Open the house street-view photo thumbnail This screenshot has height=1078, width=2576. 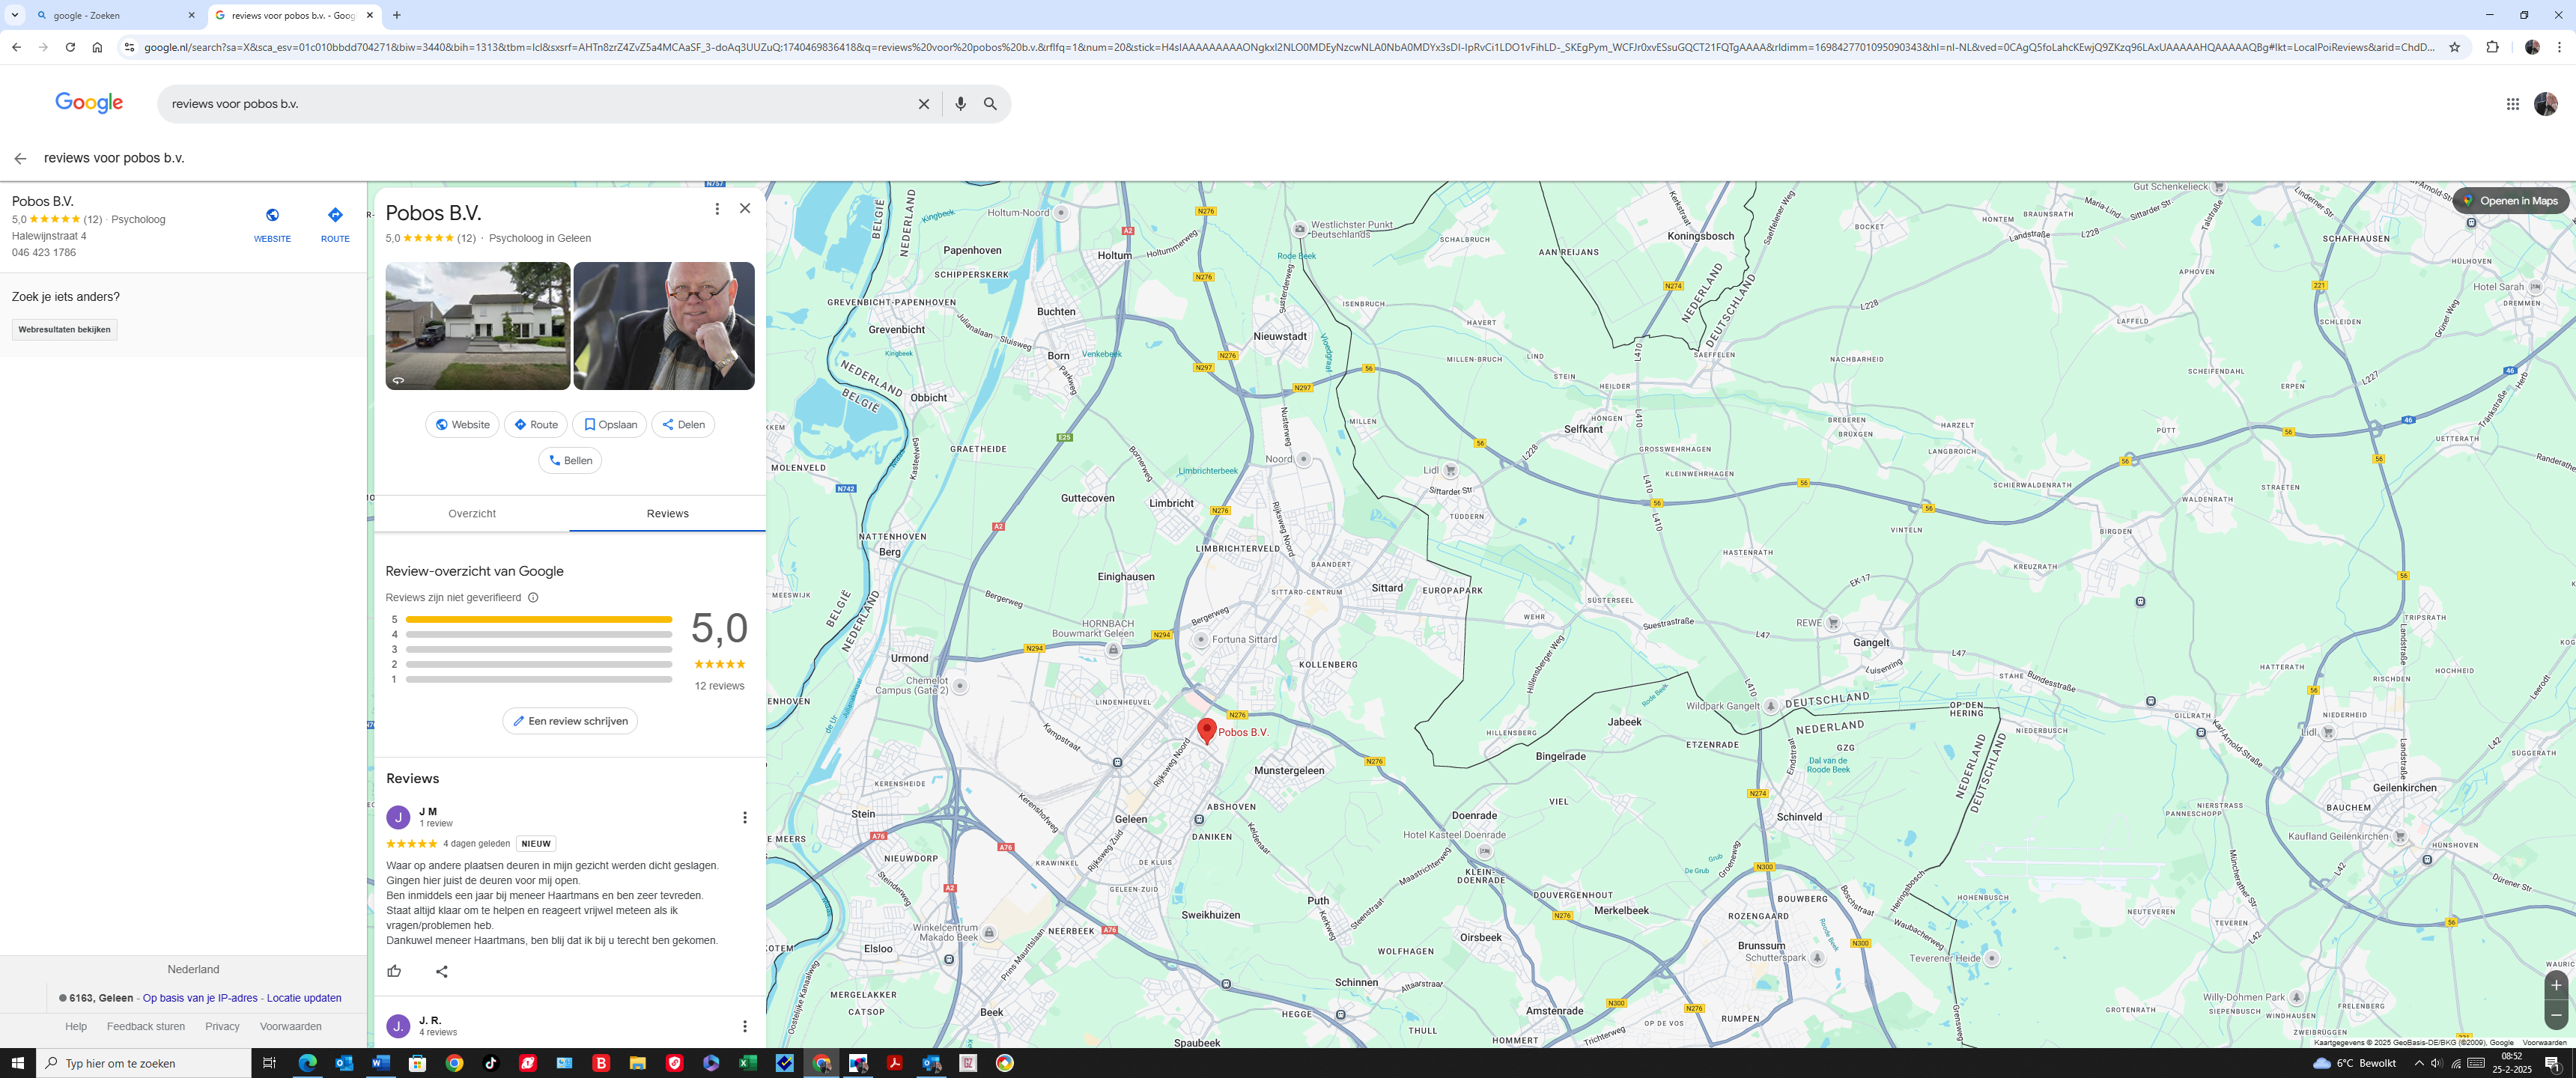click(x=478, y=326)
